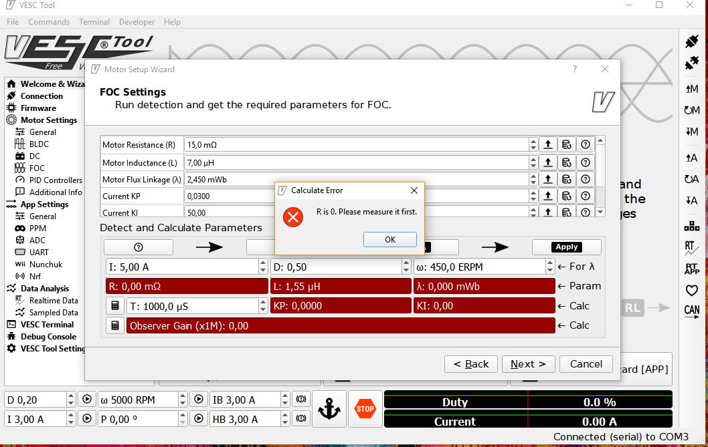This screenshot has height=447, width=708.
Task: Click the anchor brake icon
Action: [x=329, y=410]
